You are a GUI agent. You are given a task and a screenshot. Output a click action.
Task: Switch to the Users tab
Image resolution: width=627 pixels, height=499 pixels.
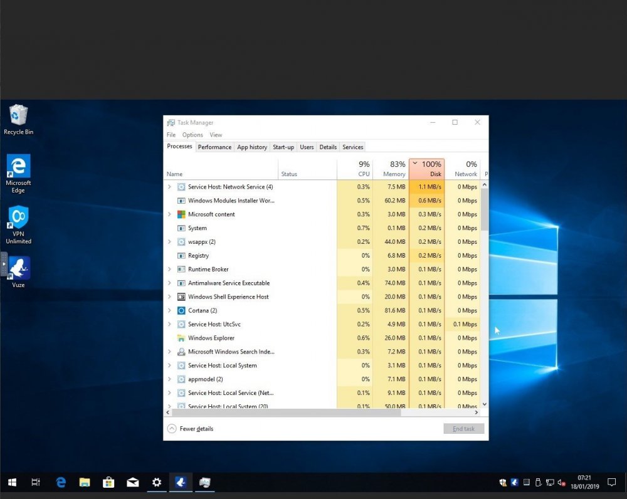coord(307,147)
